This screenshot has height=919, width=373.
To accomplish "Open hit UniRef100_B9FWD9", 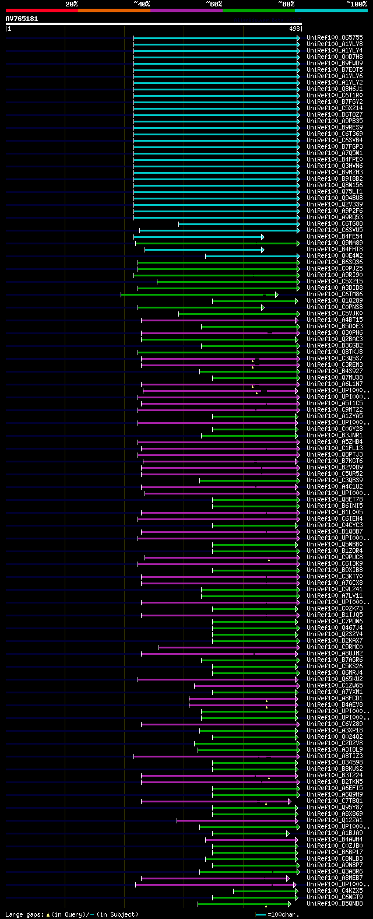I will click(x=335, y=64).
